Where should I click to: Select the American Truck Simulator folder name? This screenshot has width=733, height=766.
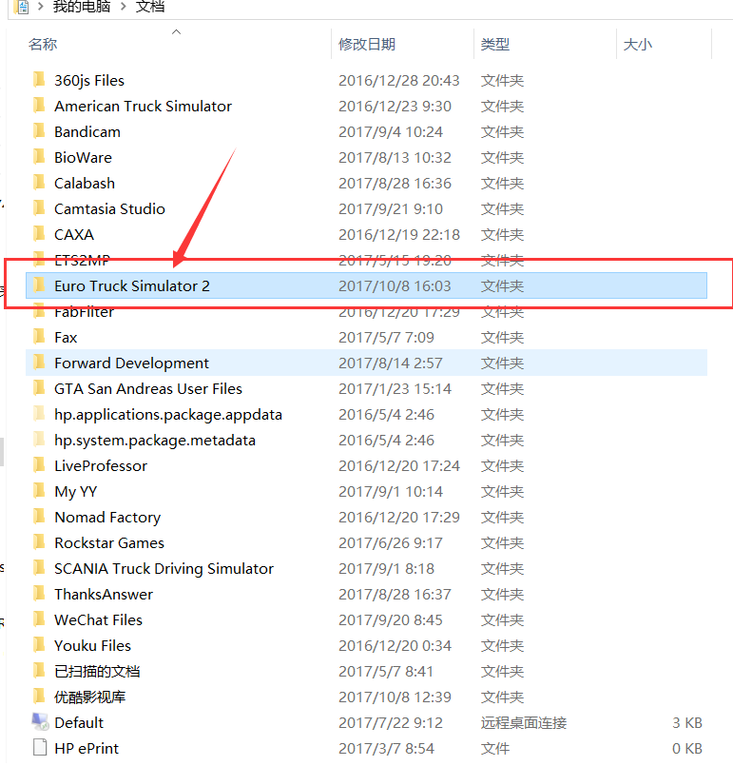(x=143, y=106)
